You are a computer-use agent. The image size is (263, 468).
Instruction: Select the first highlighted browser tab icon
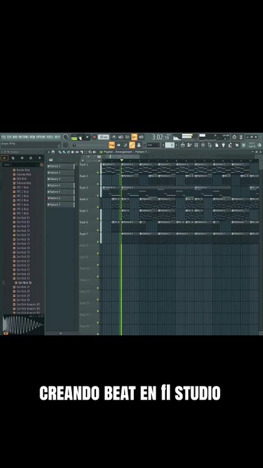tap(5, 158)
